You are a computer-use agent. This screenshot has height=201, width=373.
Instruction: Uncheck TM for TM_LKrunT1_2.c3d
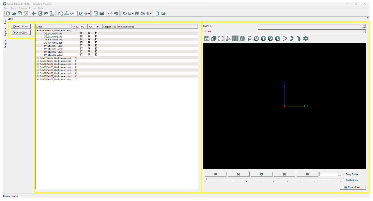tap(96, 49)
